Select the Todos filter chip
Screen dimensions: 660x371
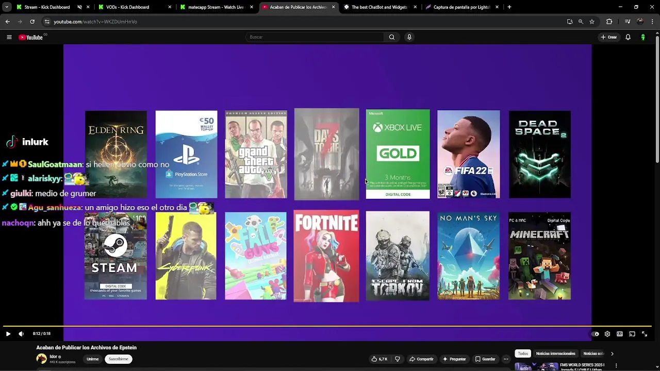[523, 353]
